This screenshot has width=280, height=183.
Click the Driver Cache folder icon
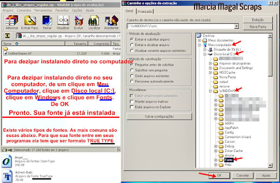pyautogui.click(x=221, y=151)
